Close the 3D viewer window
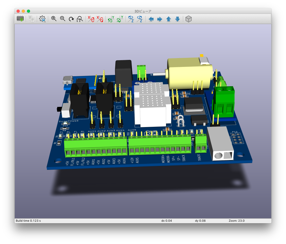286x244 pixels. 18,11
